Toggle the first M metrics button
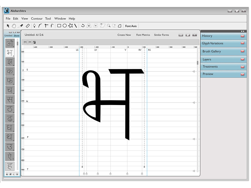The width and height of the screenshot is (251, 188). [25, 42]
